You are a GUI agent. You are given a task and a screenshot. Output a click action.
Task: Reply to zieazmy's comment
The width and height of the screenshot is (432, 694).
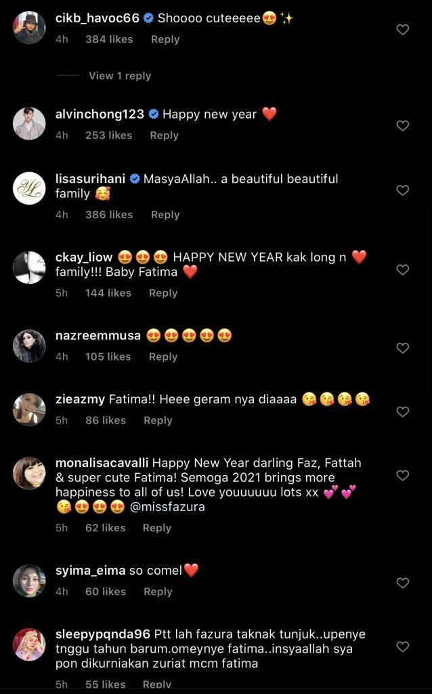[158, 420]
